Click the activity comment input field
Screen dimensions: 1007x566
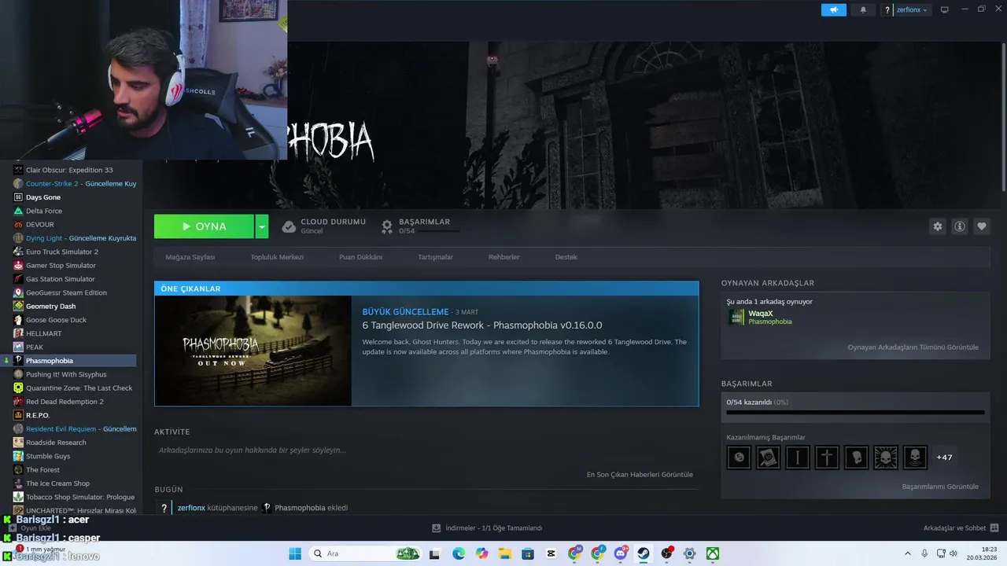click(x=426, y=450)
